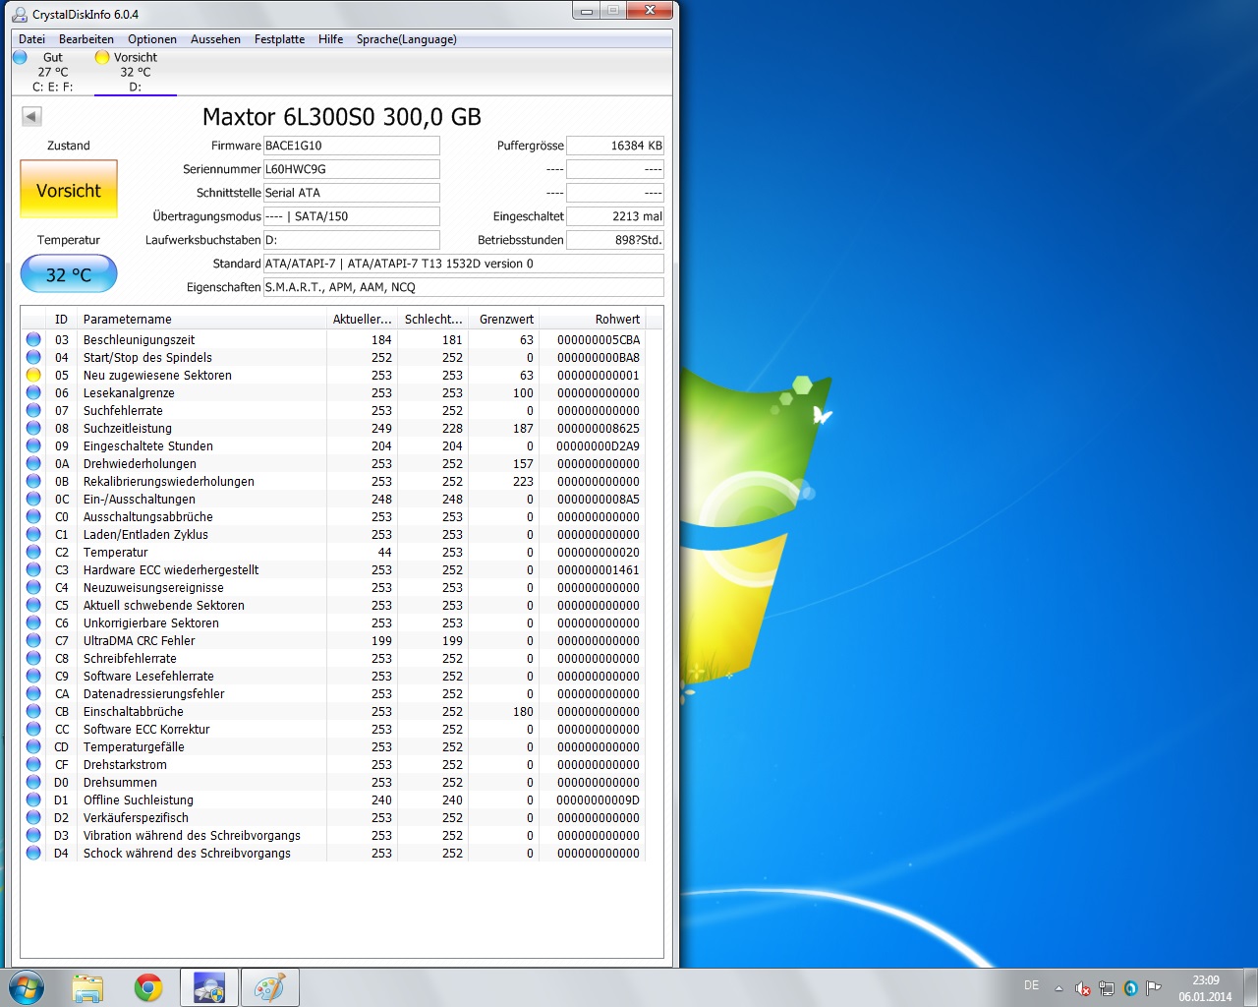This screenshot has width=1258, height=1007.
Task: Click the Parametername column header
Action: point(202,320)
